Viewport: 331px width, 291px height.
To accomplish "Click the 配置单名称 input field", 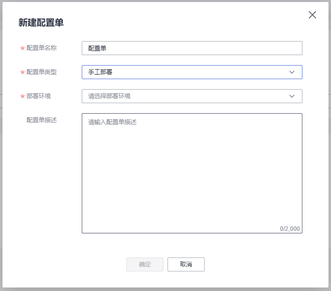I will tap(192, 48).
